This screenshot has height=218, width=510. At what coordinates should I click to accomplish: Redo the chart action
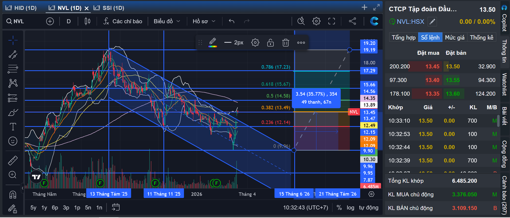[247, 21]
